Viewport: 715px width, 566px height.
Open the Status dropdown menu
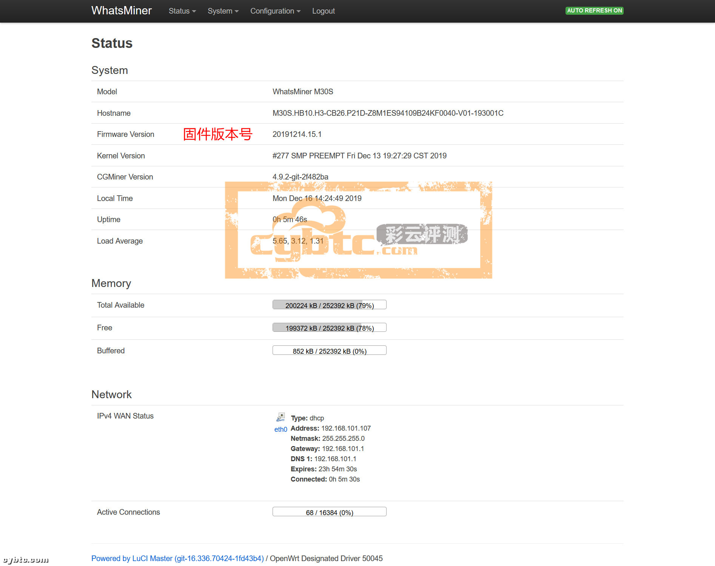tap(182, 11)
